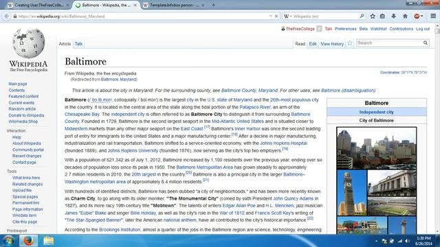Open the Contributions link
This screenshot has height=247, width=440.
(x=401, y=29)
